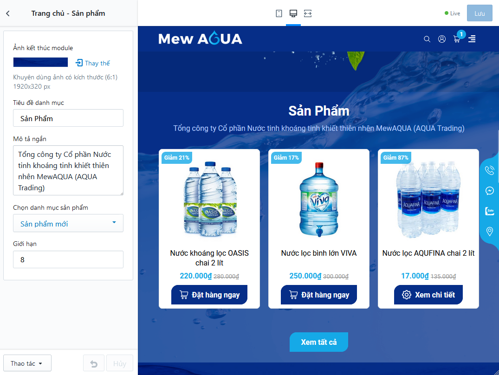Image resolution: width=499 pixels, height=375 pixels.
Task: Click the Thay thế image link
Action: [93, 63]
